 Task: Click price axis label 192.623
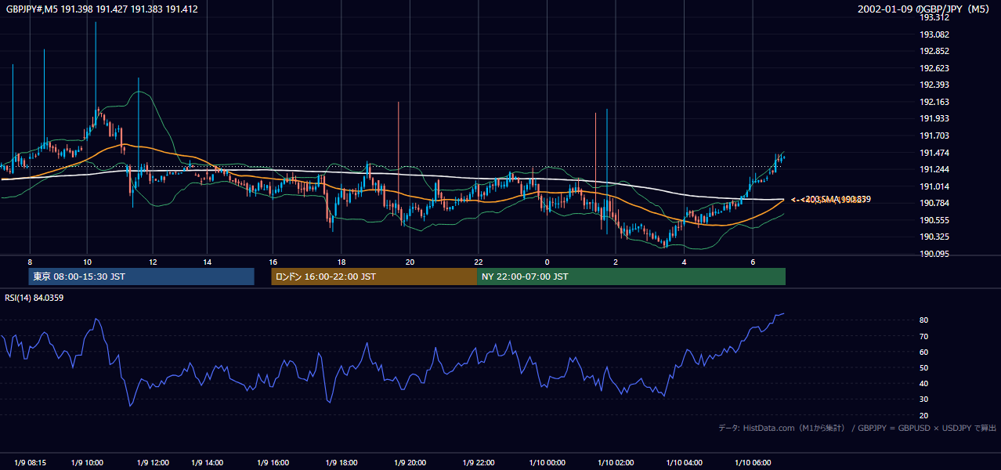click(934, 68)
